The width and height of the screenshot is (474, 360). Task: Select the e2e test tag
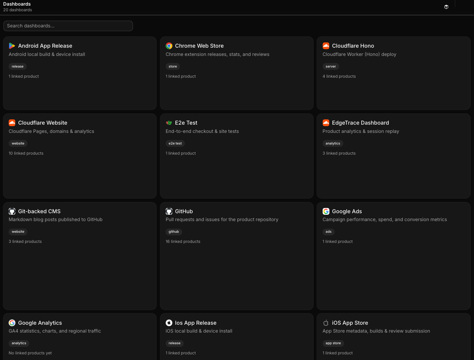(x=175, y=143)
